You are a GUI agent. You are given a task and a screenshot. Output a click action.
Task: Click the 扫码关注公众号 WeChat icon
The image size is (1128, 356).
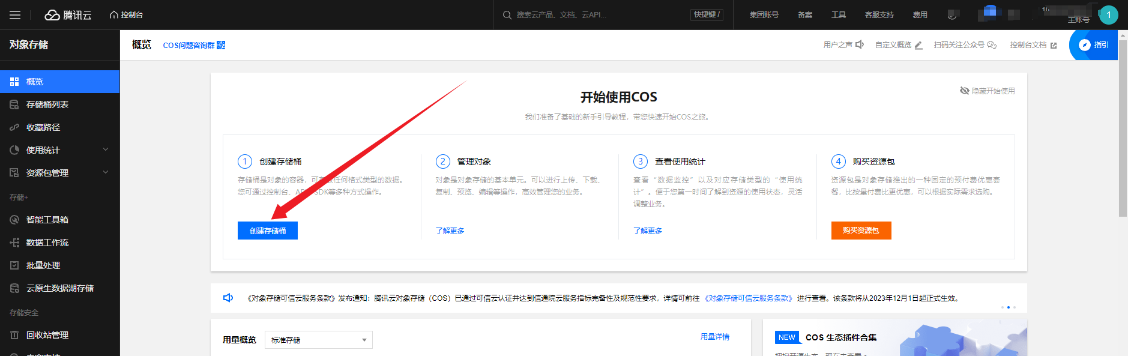[992, 45]
